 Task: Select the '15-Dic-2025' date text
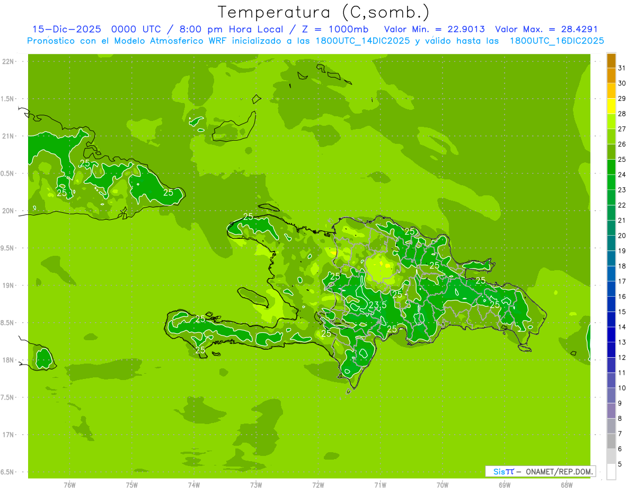click(67, 29)
